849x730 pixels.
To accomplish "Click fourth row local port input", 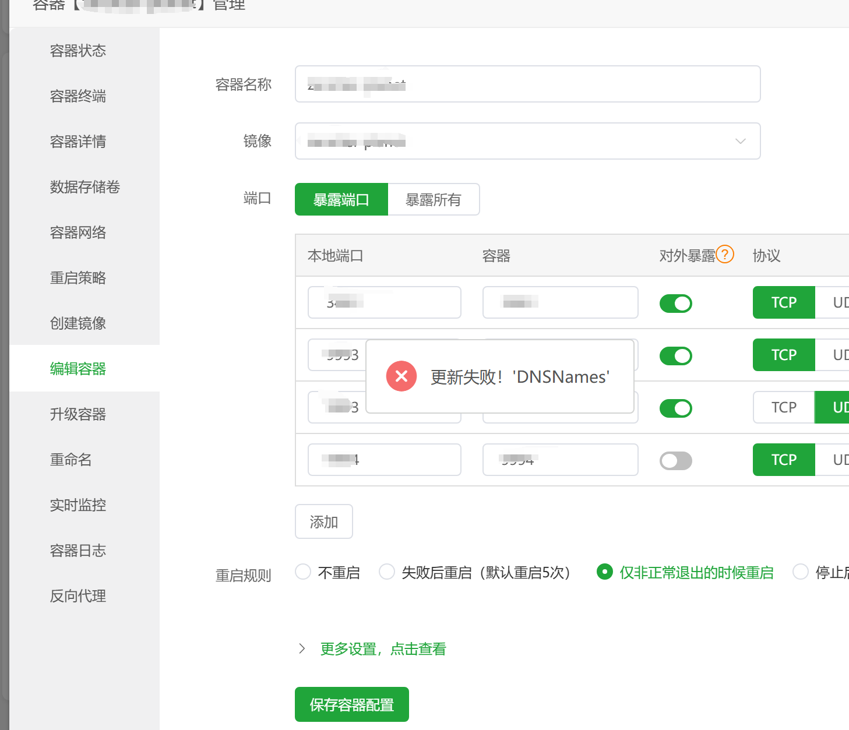I will (385, 460).
